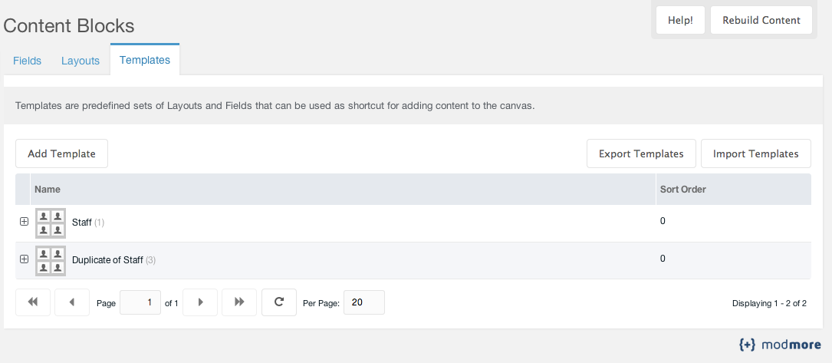The height and width of the screenshot is (363, 832).
Task: Jump to last page arrow
Action: tap(239, 302)
